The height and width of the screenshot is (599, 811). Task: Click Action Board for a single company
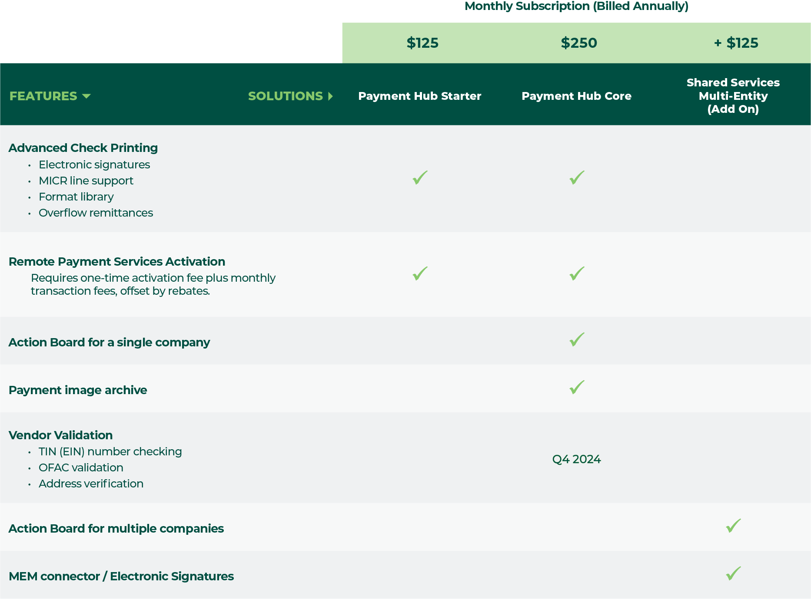click(x=109, y=342)
